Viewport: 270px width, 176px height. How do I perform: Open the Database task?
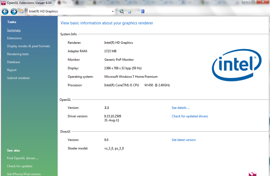pos(13,62)
